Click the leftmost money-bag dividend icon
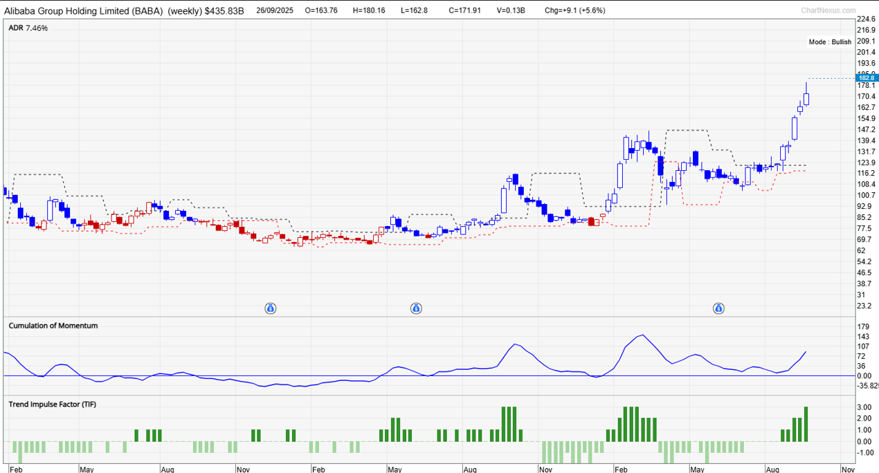Screen dimensions: 879x473 click(271, 308)
